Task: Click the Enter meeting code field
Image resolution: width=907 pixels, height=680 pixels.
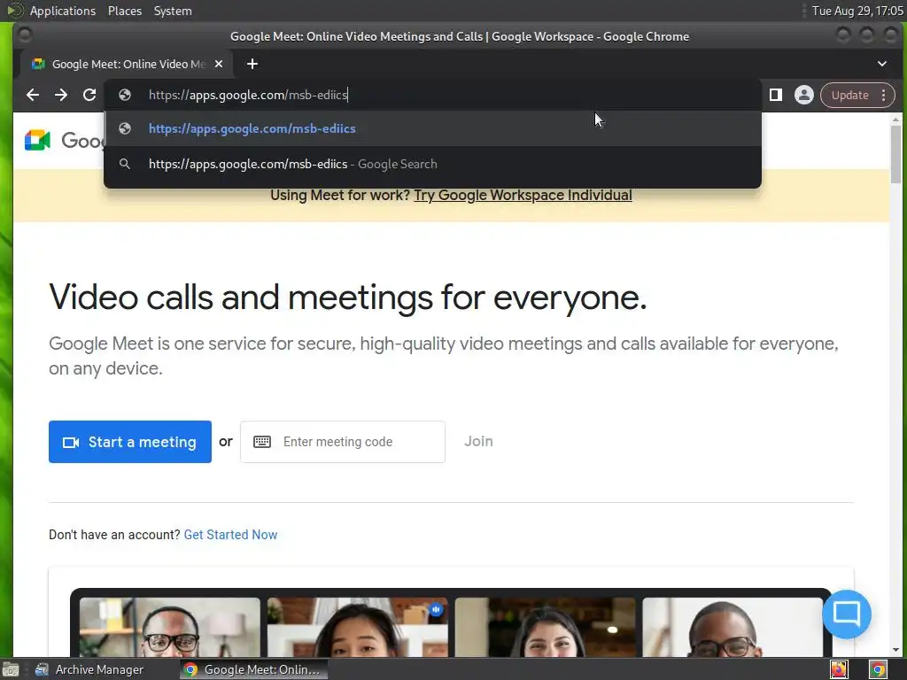Action: click(x=343, y=442)
